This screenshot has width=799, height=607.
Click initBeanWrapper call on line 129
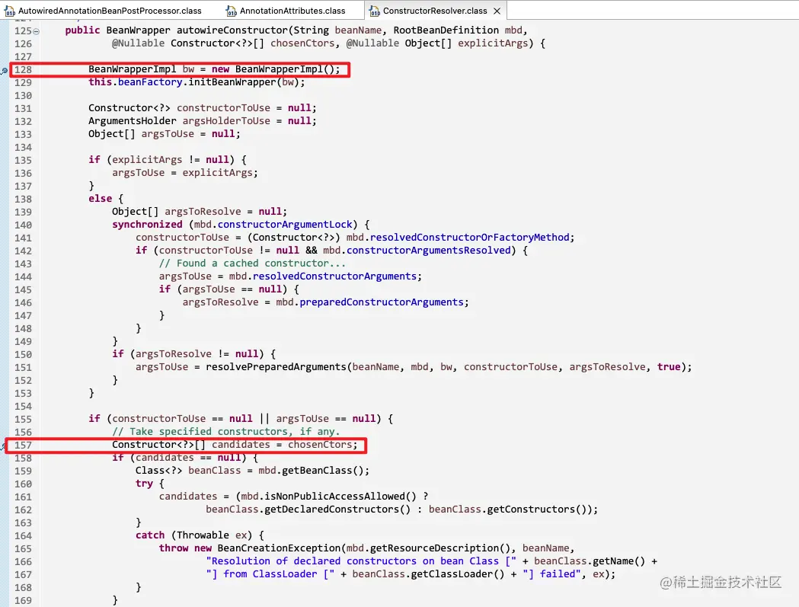pos(232,82)
